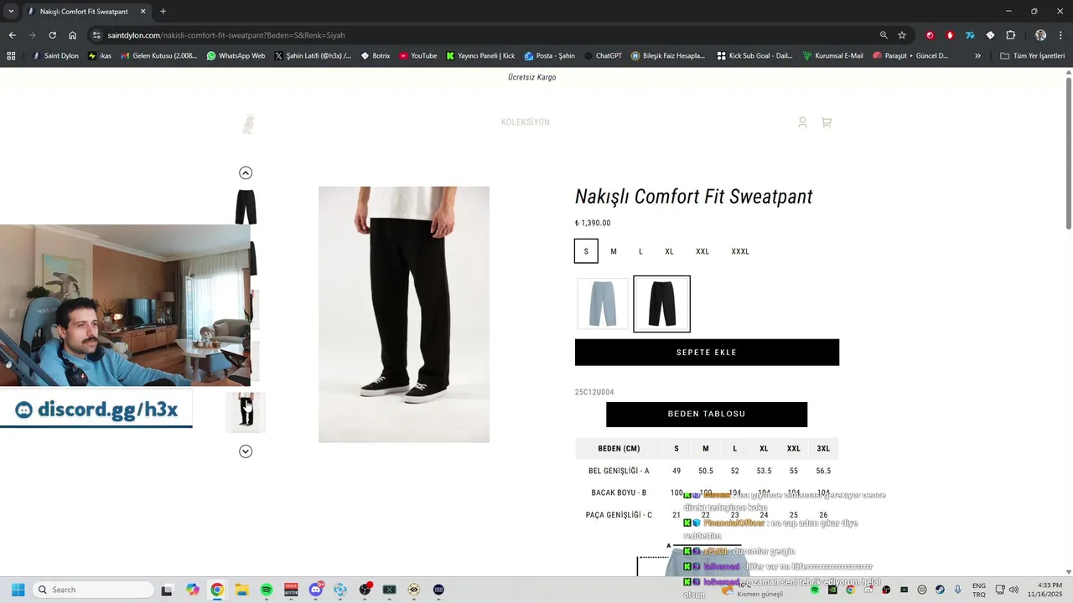Show next thumbnails with down chevron

[246, 451]
